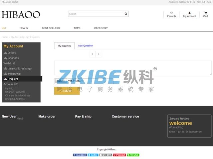This screenshot has width=213, height=159.
Task: Open Wish List in sidebar
Action: coord(9,63)
